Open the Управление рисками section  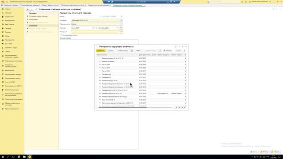[x=12, y=90]
